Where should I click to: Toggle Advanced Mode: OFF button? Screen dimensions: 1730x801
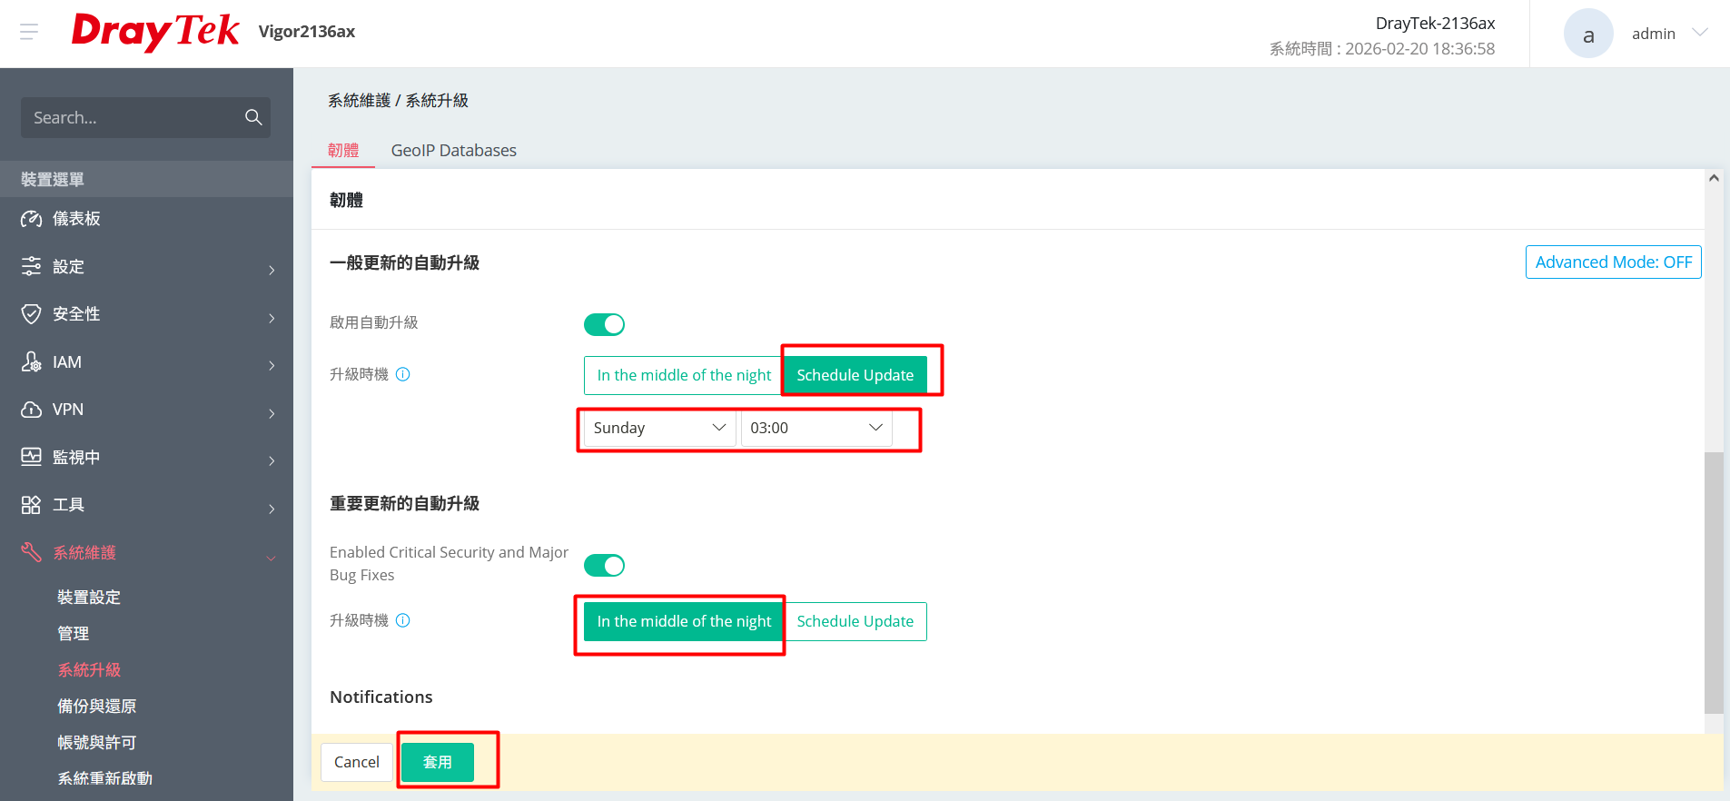[x=1613, y=262]
